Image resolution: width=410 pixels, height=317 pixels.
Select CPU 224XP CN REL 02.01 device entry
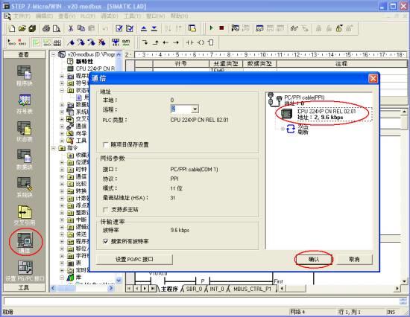pos(327,115)
